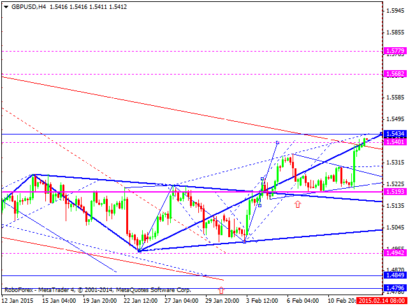The height and width of the screenshot is (306, 408).
Task: Click the red up arrow near 1.4796 level
Action: click(221, 290)
